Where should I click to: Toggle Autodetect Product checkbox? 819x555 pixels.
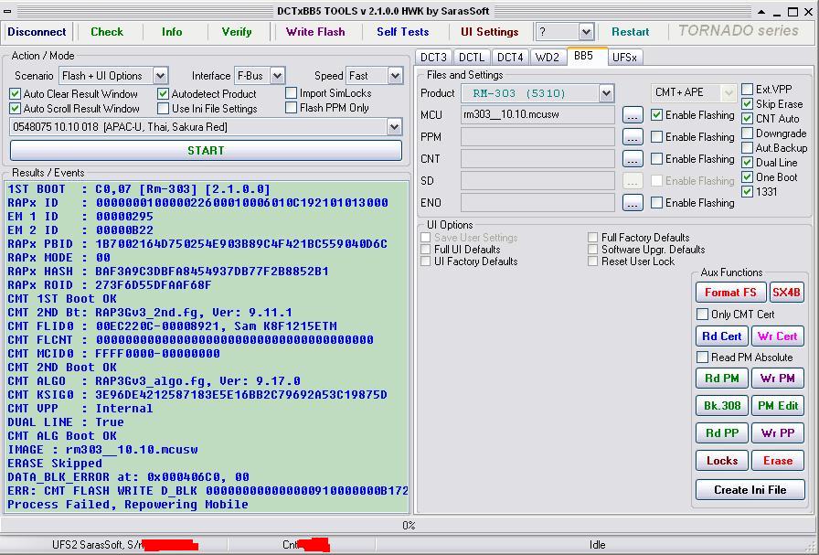(x=163, y=94)
